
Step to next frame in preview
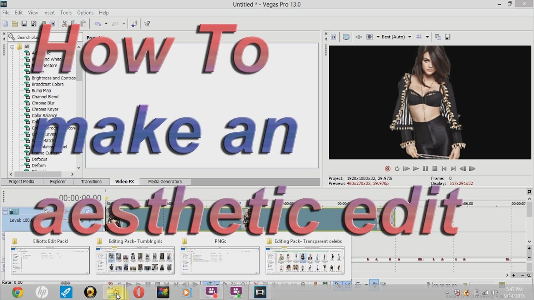[x=472, y=169]
